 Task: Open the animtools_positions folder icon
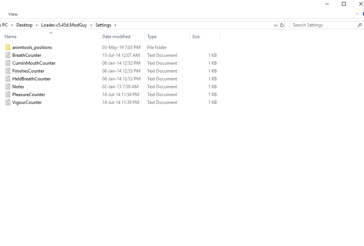pyautogui.click(x=8, y=47)
